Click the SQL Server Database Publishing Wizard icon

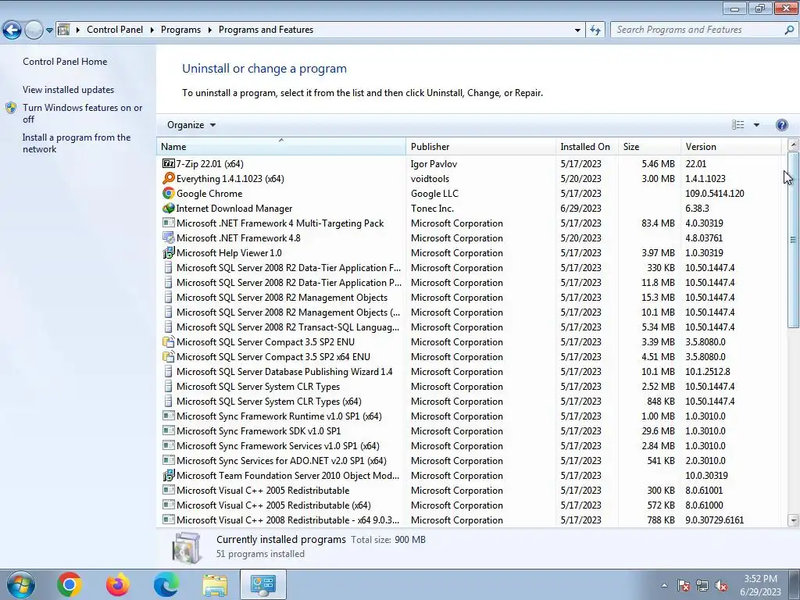pos(169,371)
